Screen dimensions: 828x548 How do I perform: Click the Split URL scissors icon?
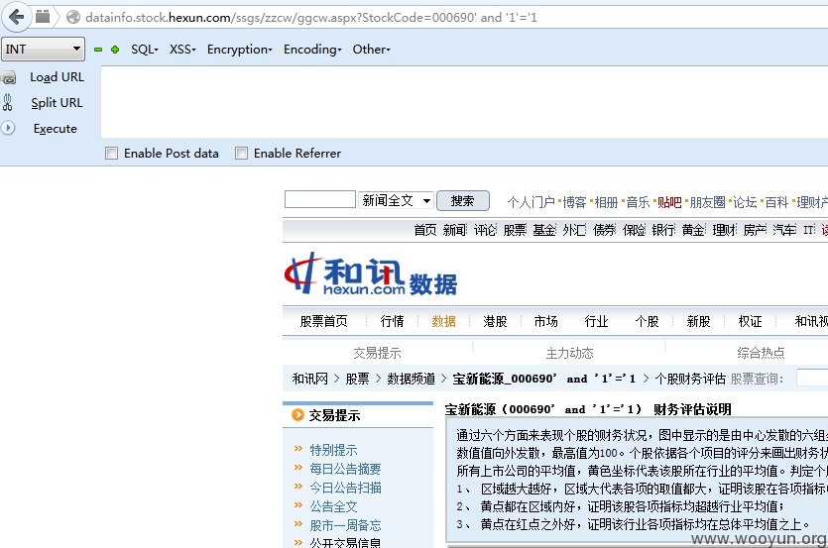pos(7,102)
